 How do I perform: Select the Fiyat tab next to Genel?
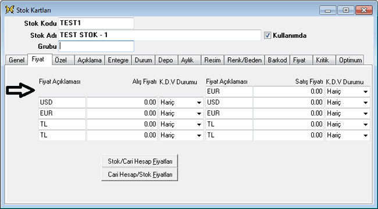tap(40, 59)
